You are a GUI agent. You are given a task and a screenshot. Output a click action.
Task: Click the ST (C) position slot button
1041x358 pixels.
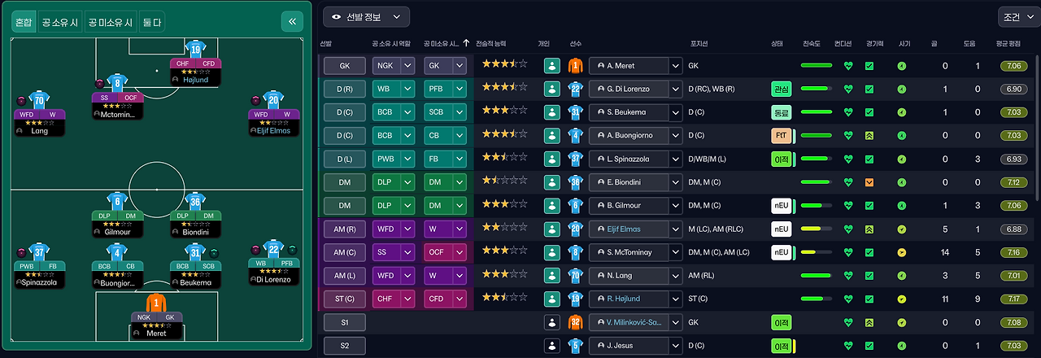coord(345,299)
